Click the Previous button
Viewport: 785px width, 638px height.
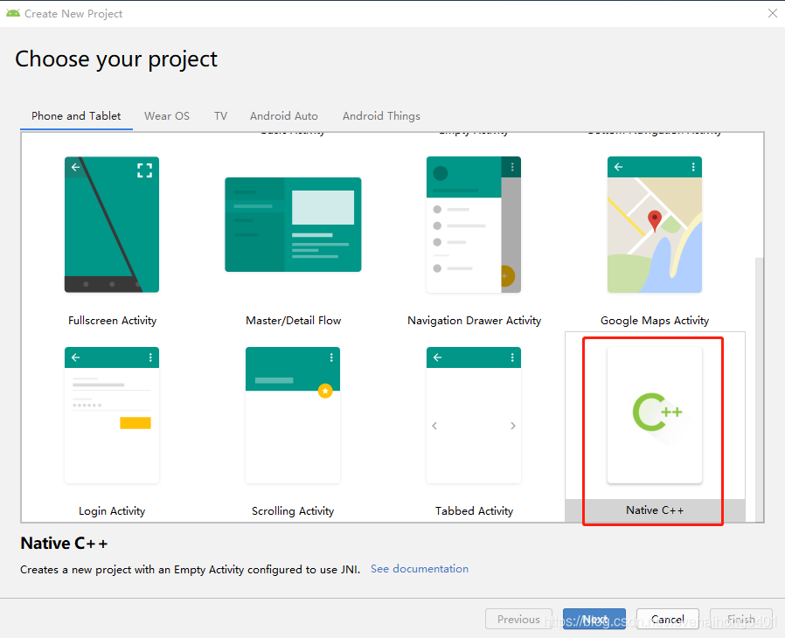(x=518, y=619)
